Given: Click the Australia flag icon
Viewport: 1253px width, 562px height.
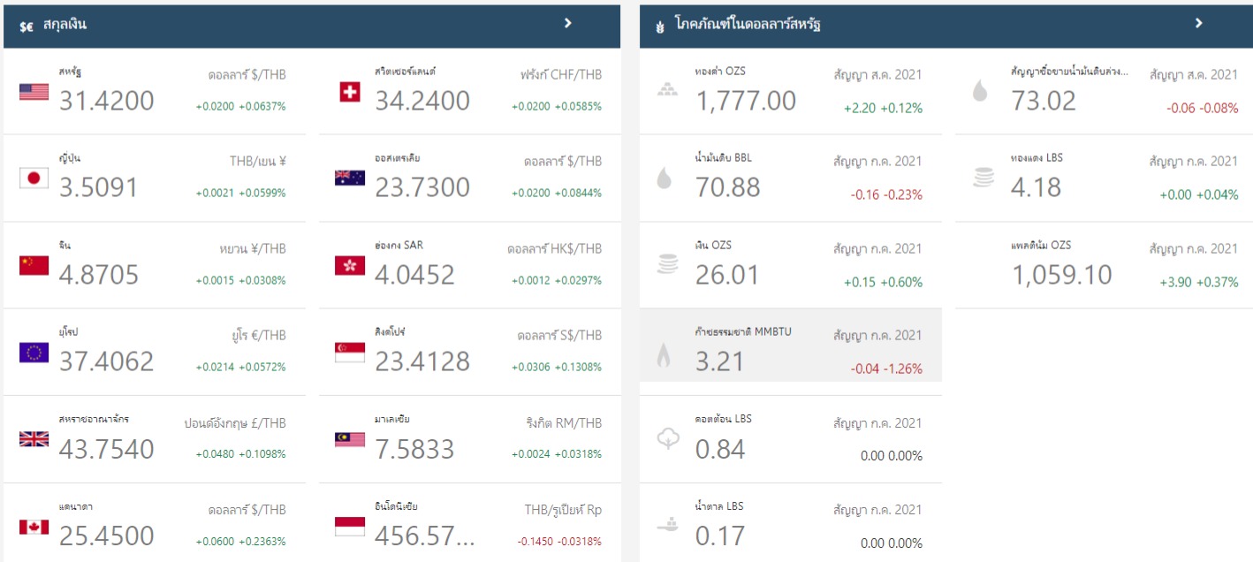Looking at the screenshot, I should tap(350, 178).
